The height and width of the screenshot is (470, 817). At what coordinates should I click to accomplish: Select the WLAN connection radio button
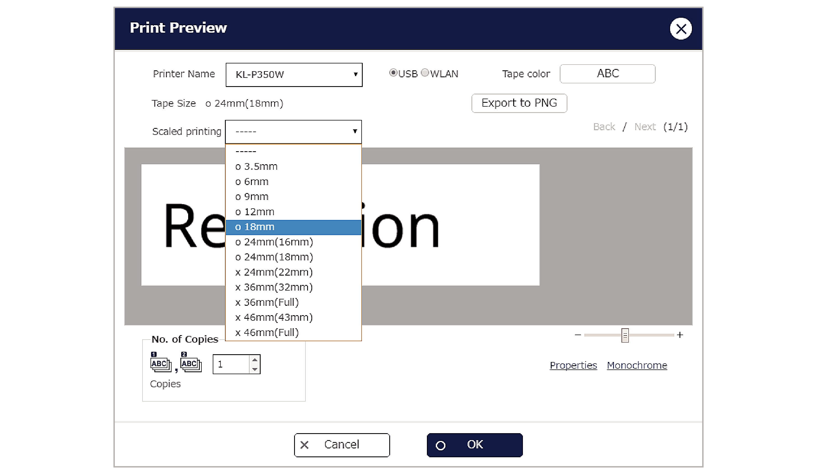[425, 73]
